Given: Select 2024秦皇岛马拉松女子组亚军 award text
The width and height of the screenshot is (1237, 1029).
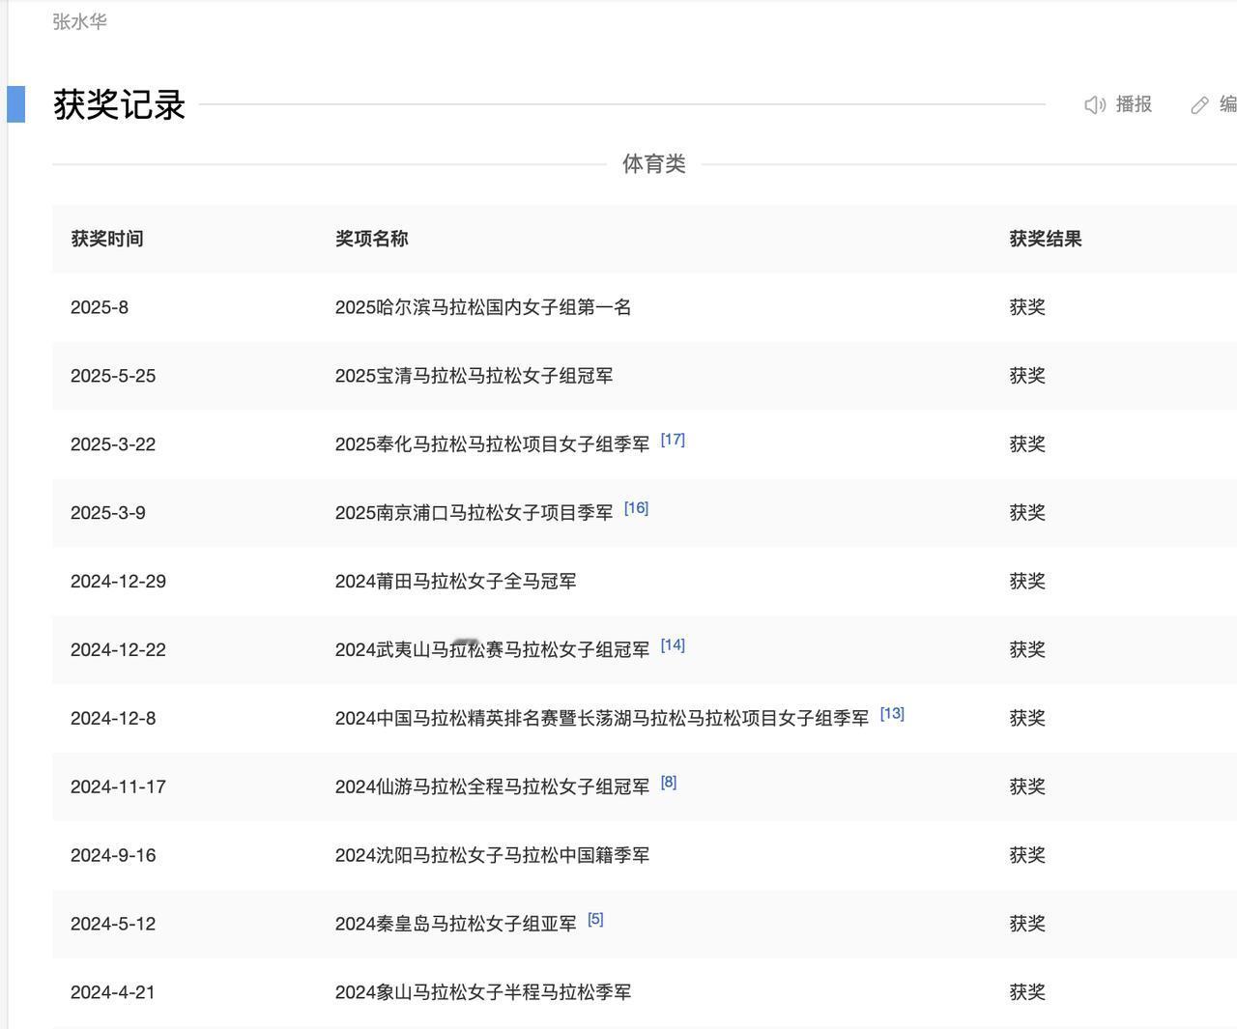Looking at the screenshot, I should click(455, 925).
